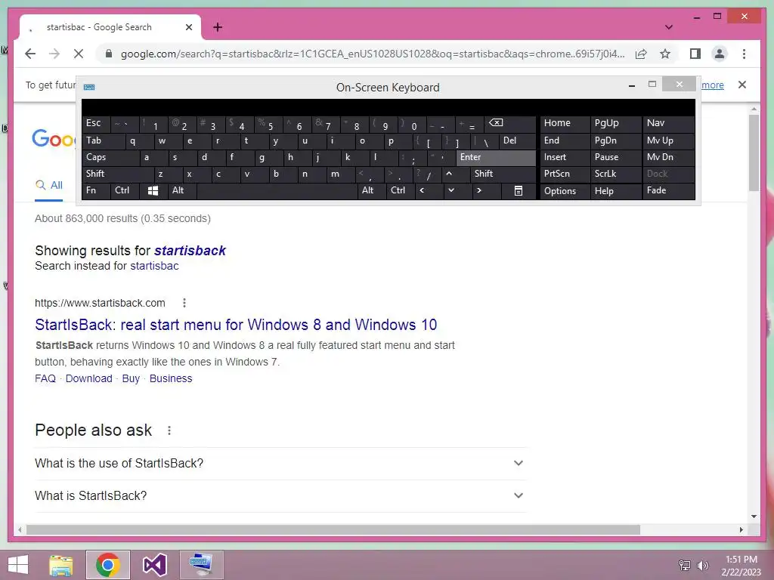
Task: Expand What is the use of StartIsBack?
Action: coord(280,463)
